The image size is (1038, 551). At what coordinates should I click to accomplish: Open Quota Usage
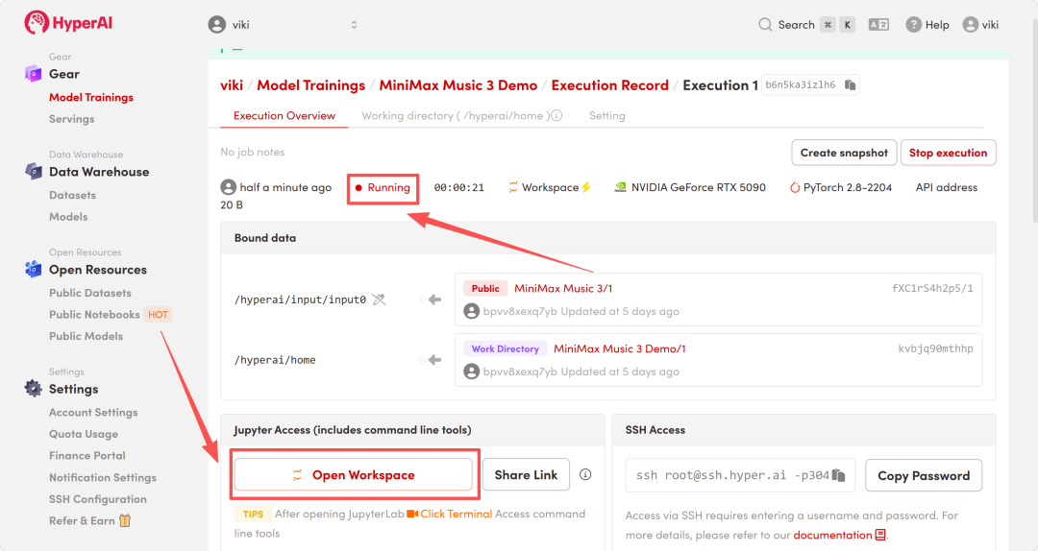[84, 434]
